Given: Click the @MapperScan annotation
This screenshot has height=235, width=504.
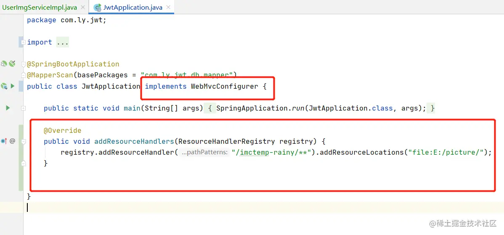Looking at the screenshot, I should (50, 75).
